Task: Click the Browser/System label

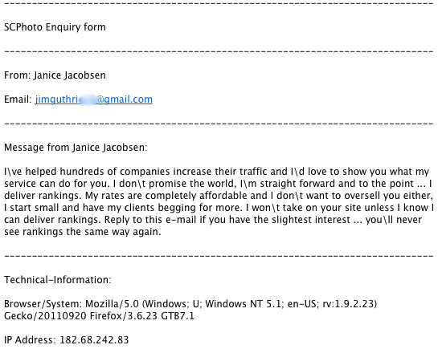Action: click(x=43, y=304)
